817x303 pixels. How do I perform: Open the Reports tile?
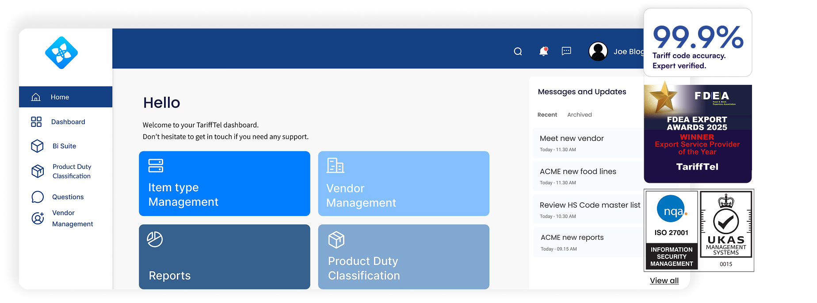(224, 257)
